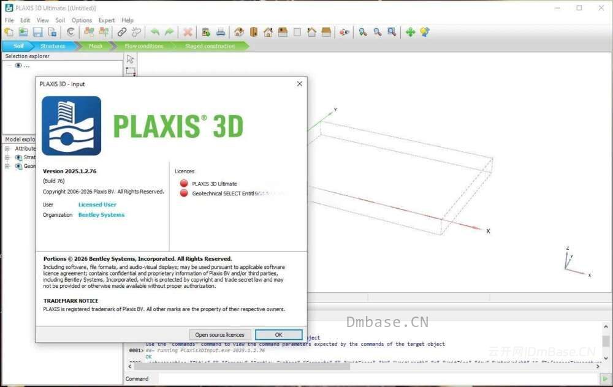Click the red X delete icon
Image resolution: width=613 pixels, height=387 pixels.
pyautogui.click(x=188, y=32)
